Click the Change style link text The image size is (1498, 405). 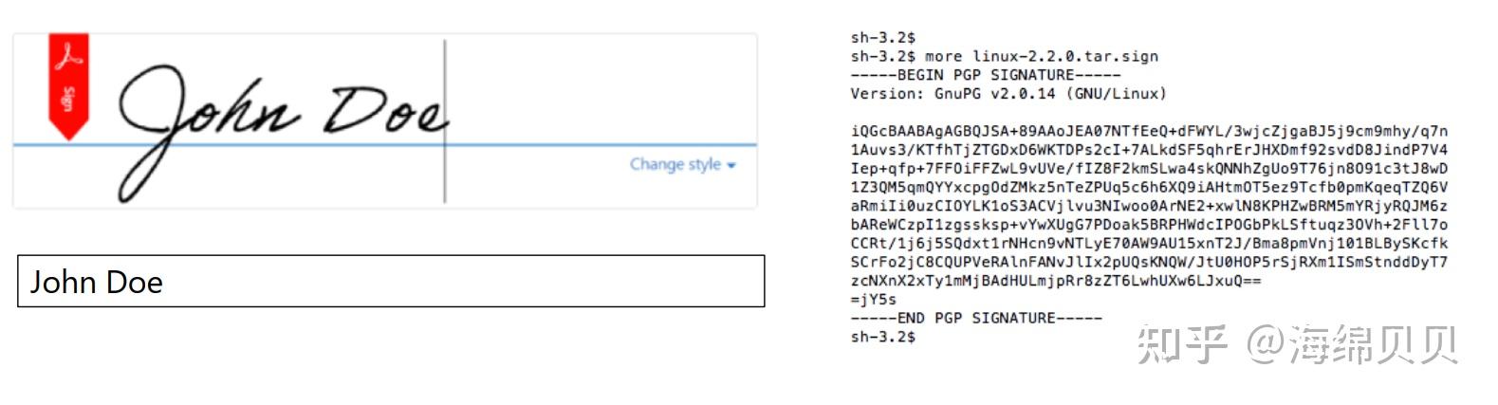point(675,164)
